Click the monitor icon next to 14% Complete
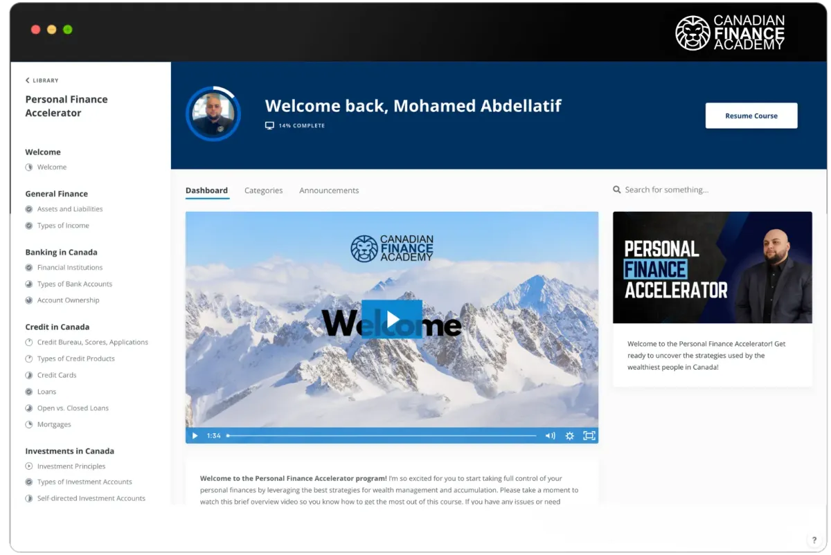This screenshot has height=555, width=831. point(270,126)
